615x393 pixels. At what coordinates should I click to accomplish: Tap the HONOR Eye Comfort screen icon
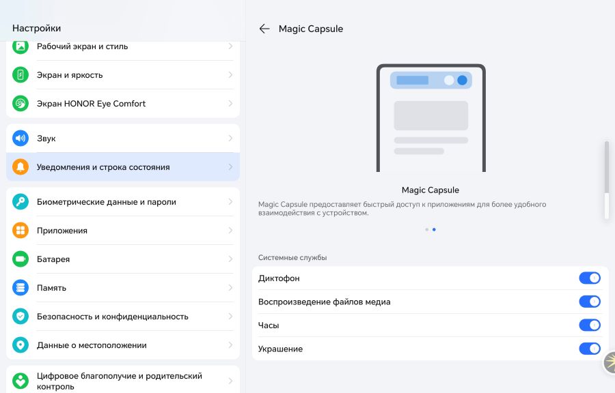pos(20,103)
